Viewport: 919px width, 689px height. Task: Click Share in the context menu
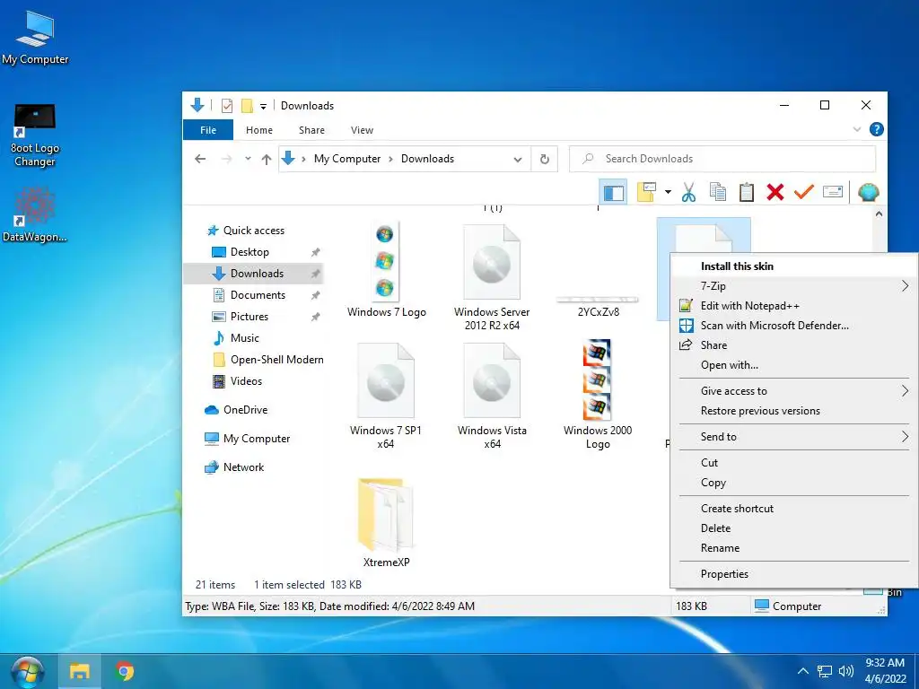(x=794, y=345)
